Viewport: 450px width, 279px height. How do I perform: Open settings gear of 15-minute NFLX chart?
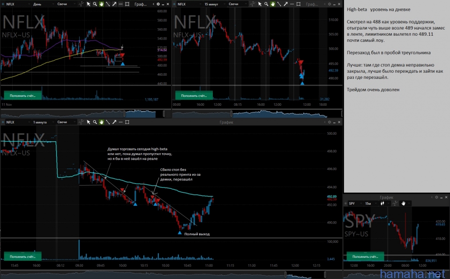click(x=330, y=4)
